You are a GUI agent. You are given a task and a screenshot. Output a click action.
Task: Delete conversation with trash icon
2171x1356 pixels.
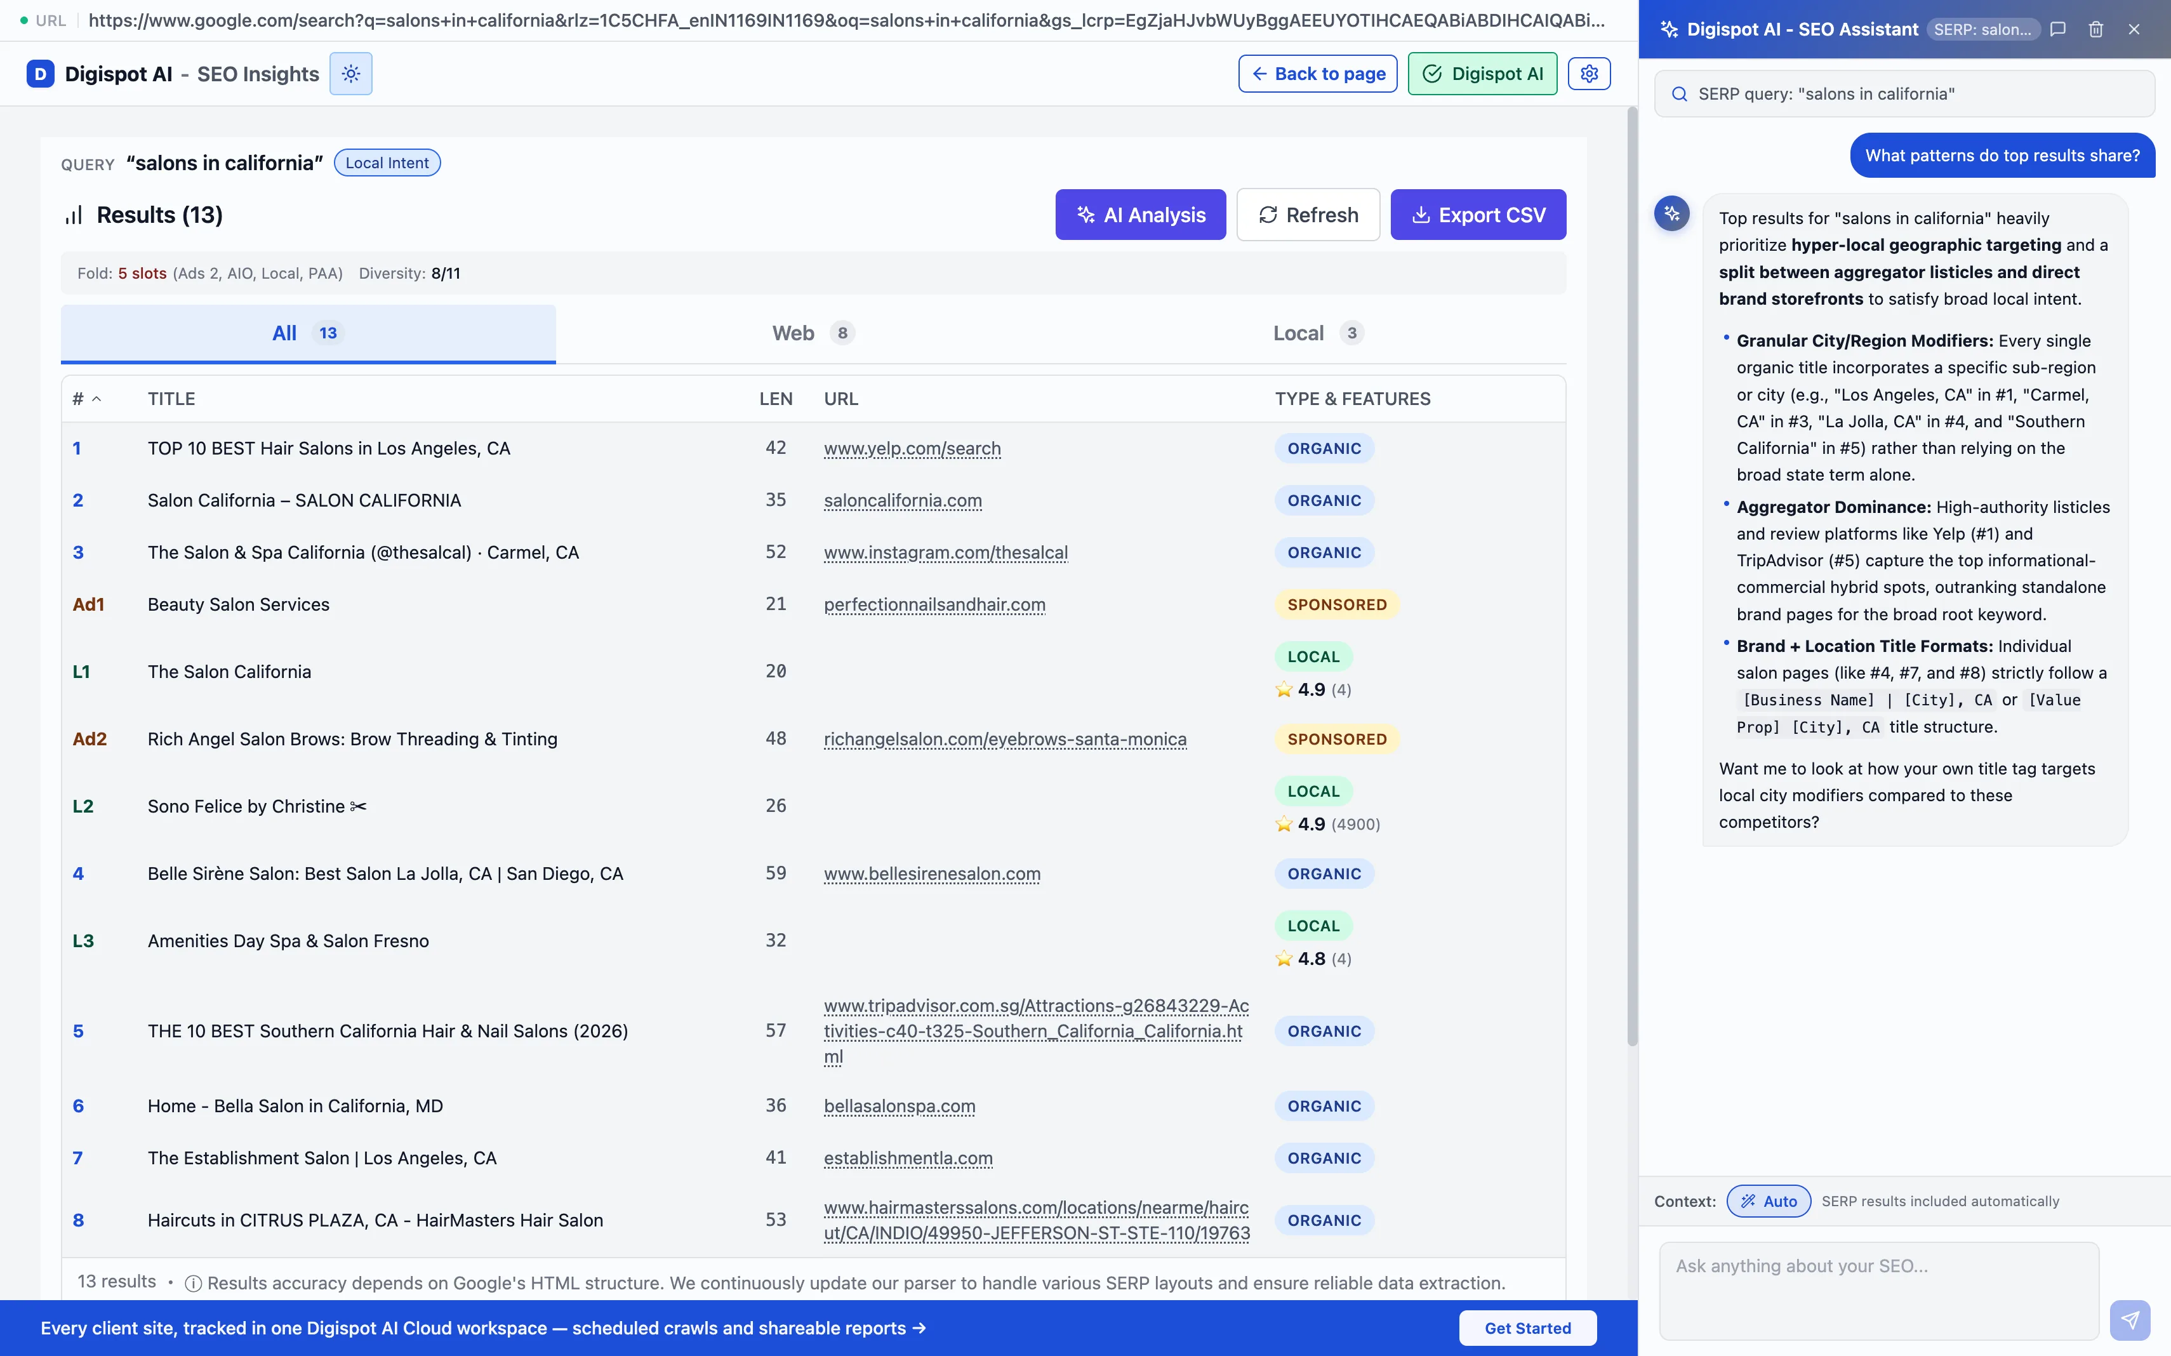pyautogui.click(x=2095, y=29)
